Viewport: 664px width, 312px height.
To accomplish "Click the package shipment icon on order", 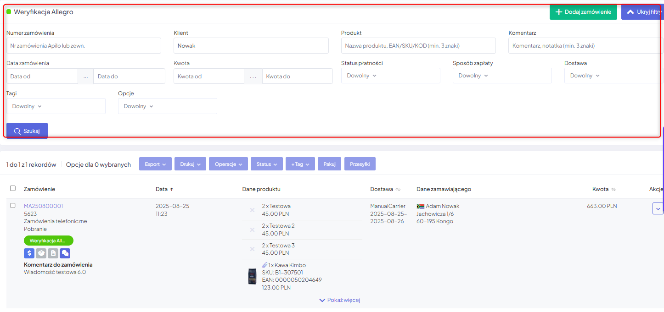I will [41, 253].
